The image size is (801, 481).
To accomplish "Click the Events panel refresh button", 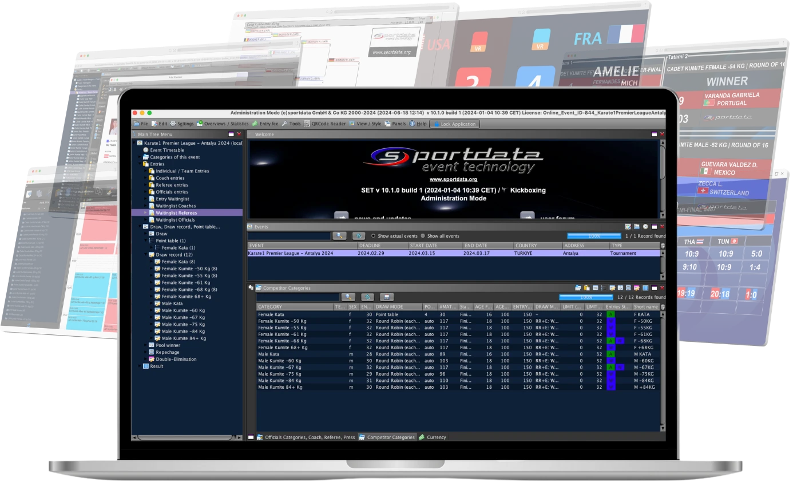I will 359,235.
